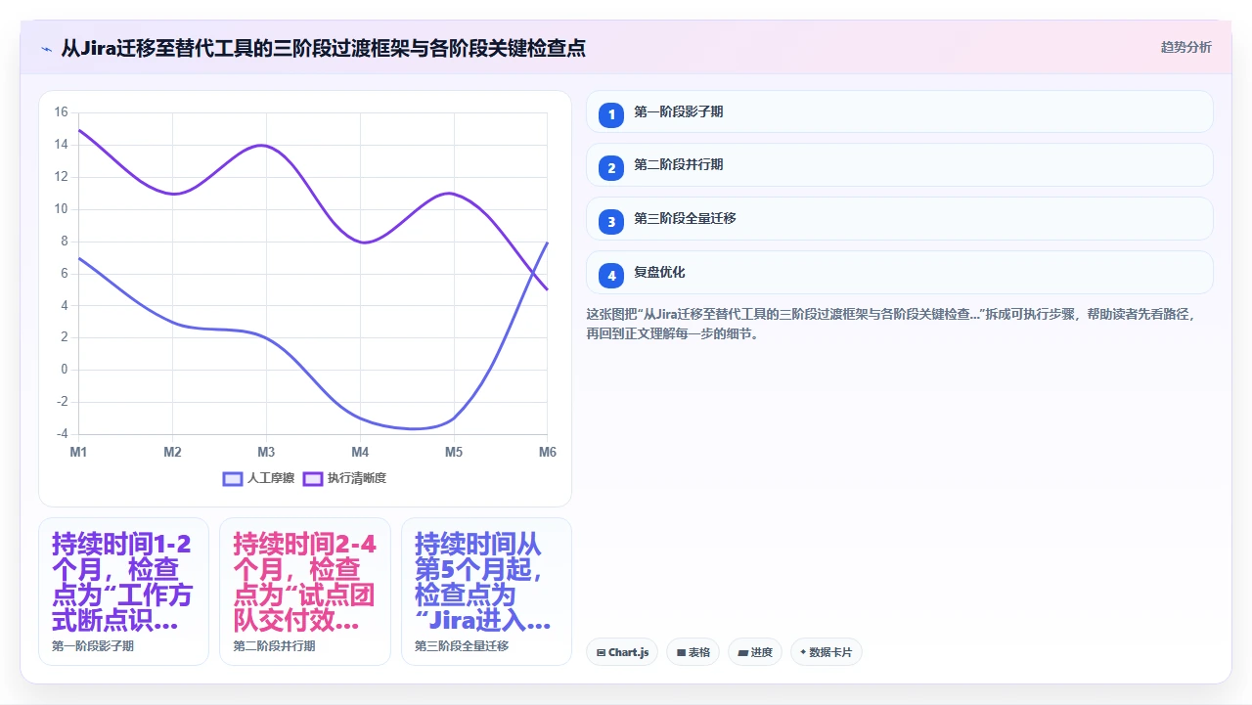Click the 0 y-axis value

65,370
